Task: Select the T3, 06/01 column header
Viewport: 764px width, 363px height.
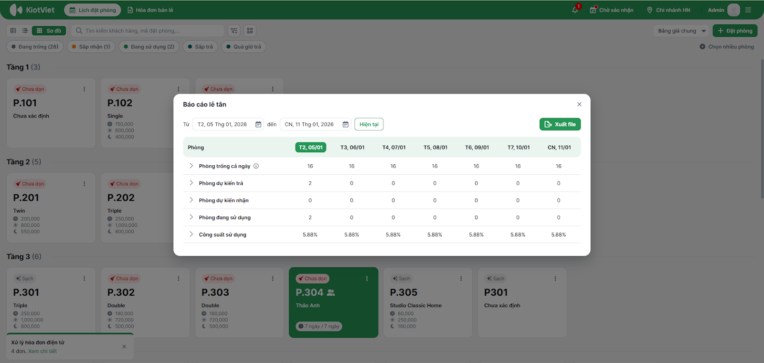Action: (352, 148)
